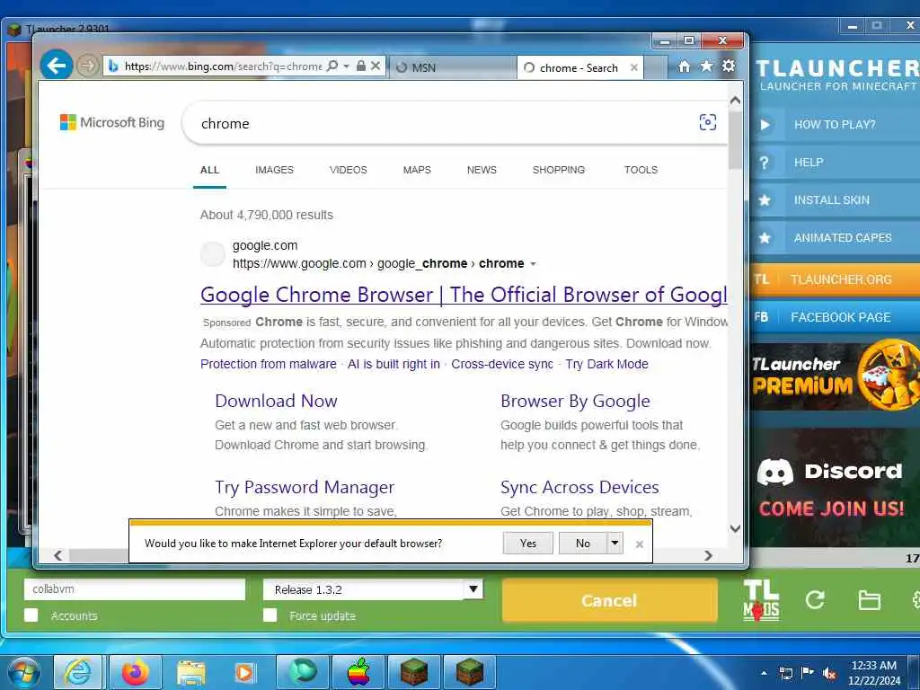Open Internet Explorer tools gear
Image resolution: width=920 pixels, height=690 pixels.
point(729,66)
